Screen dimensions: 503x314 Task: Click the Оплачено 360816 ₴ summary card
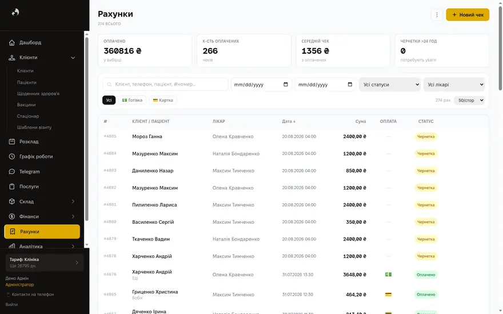(x=145, y=51)
